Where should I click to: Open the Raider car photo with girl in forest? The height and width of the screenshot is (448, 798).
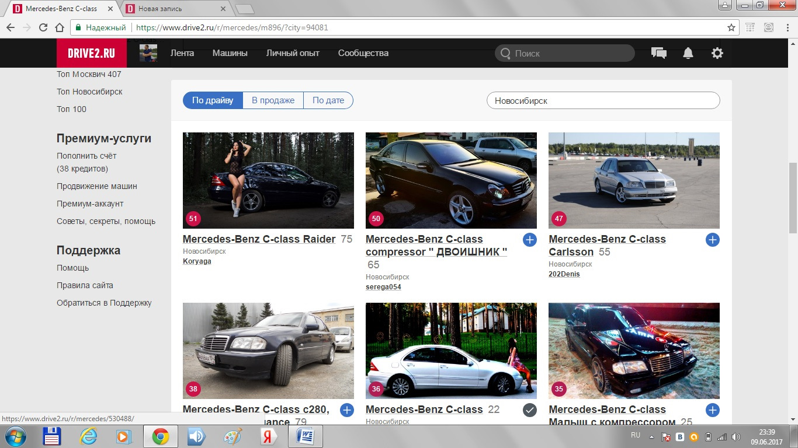[268, 180]
